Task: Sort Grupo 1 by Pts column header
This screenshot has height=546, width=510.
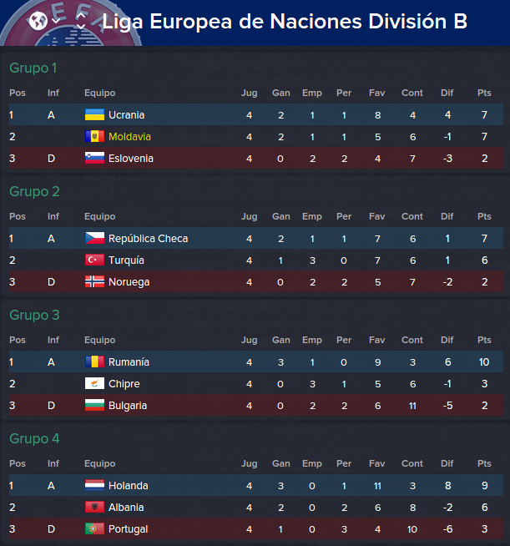Action: click(x=484, y=93)
